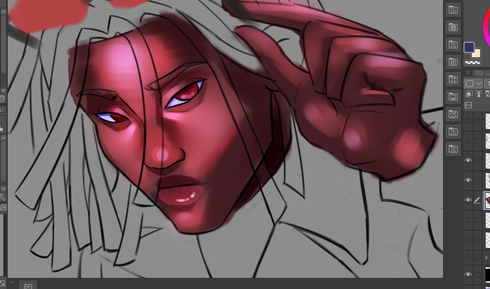Click the up-caret in the canvas bottom bar
This screenshot has height=289, width=490.
[13, 282]
